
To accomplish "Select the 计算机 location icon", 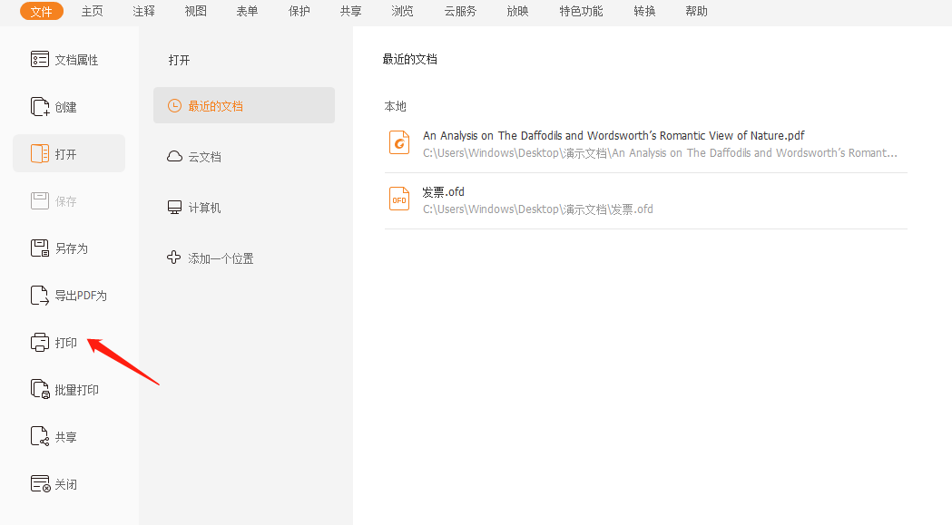I will [x=173, y=207].
